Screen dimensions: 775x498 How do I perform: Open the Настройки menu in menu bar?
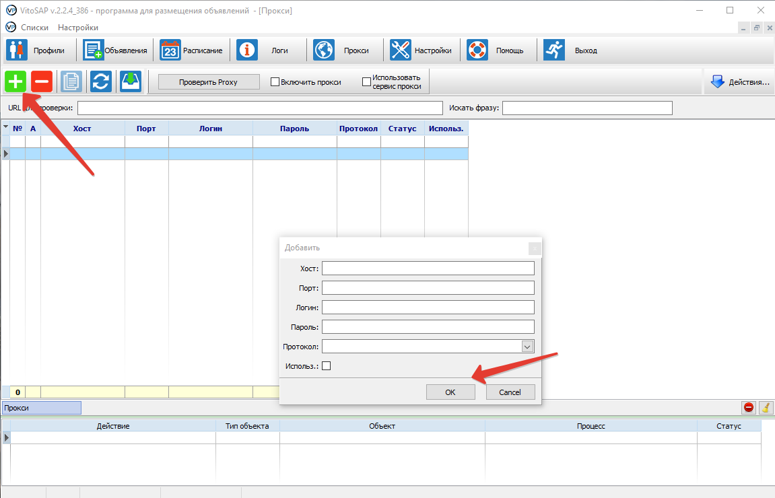(x=78, y=28)
